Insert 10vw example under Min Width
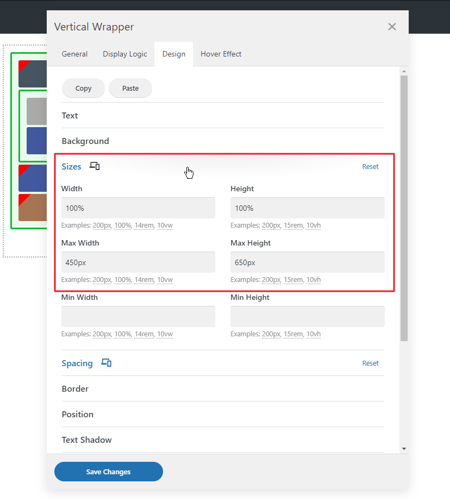Screen dimensions: 450x502 click(165, 334)
